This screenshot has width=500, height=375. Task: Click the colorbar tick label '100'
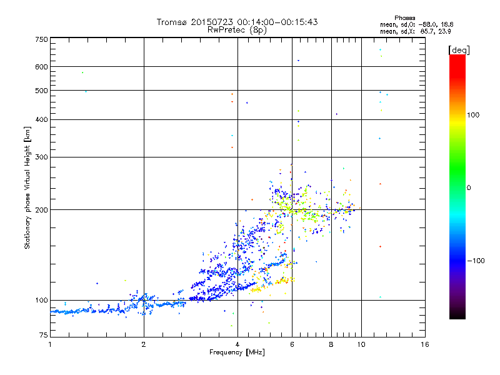(473, 115)
